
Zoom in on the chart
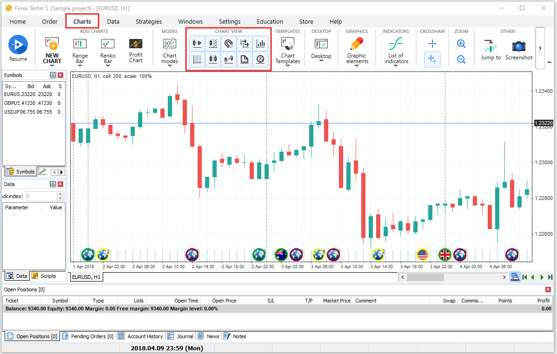(461, 44)
